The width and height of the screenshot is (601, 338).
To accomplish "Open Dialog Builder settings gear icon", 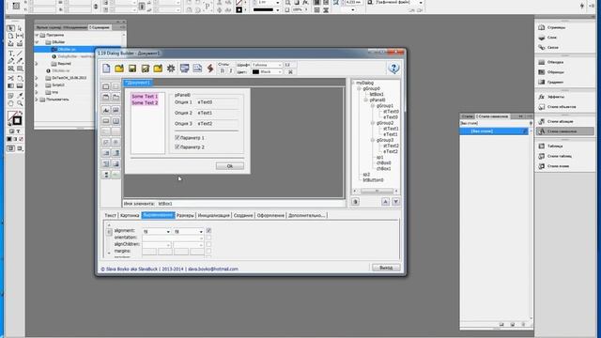I will [171, 69].
